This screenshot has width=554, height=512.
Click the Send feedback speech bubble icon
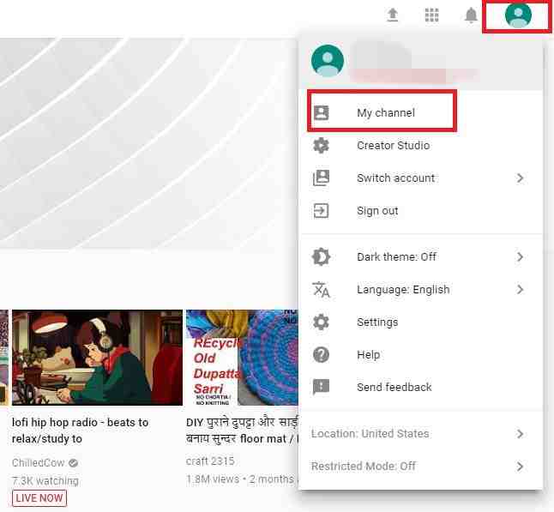322,388
